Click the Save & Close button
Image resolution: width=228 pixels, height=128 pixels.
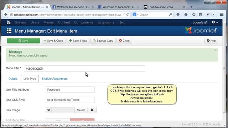[53, 41]
